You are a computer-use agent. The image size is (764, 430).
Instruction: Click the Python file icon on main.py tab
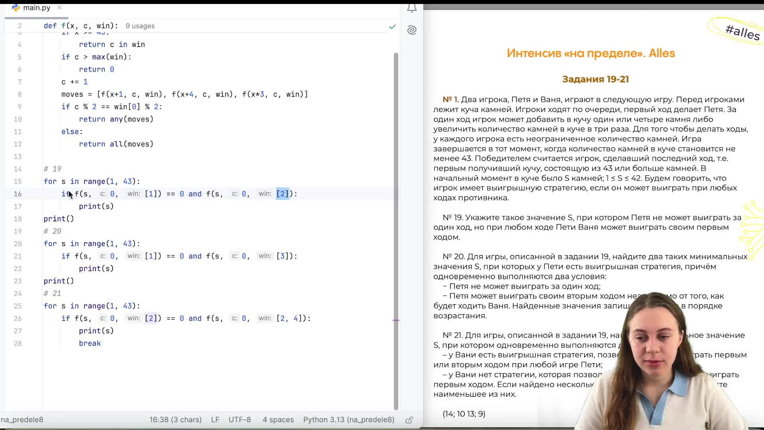pos(16,8)
